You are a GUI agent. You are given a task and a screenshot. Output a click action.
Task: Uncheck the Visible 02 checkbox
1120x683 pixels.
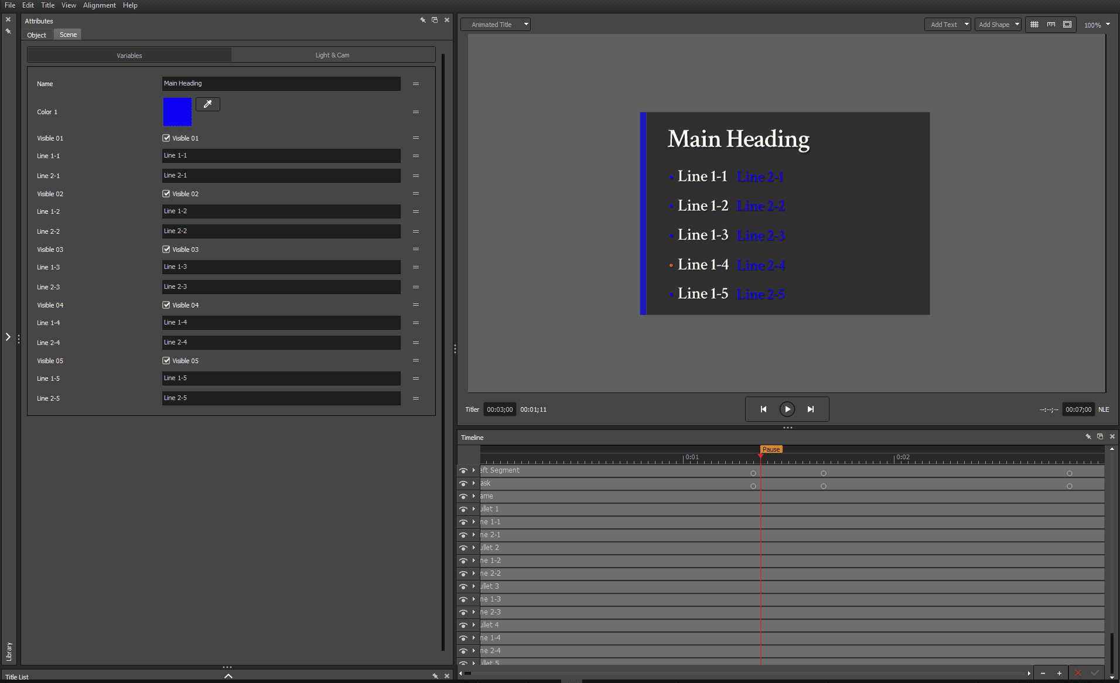(166, 194)
